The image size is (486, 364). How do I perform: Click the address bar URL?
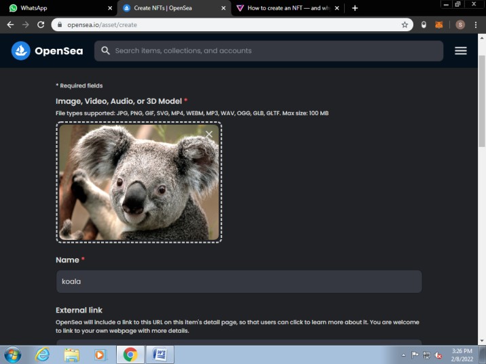[204, 24]
